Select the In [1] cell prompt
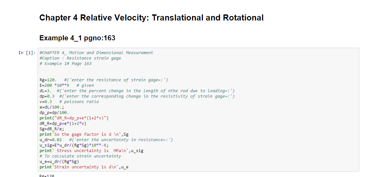 (27, 53)
